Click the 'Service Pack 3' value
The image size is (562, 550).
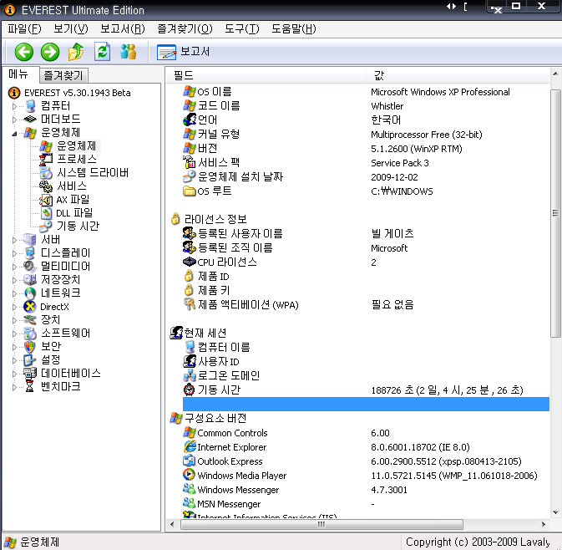[x=400, y=163]
